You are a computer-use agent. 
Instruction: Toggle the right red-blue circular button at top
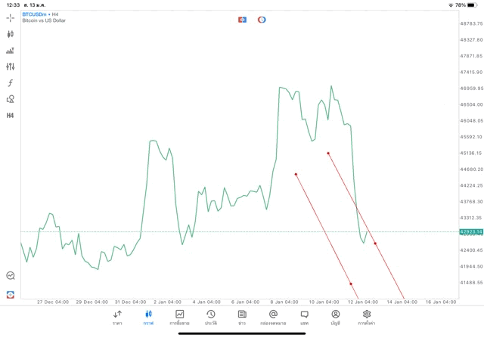click(x=262, y=20)
